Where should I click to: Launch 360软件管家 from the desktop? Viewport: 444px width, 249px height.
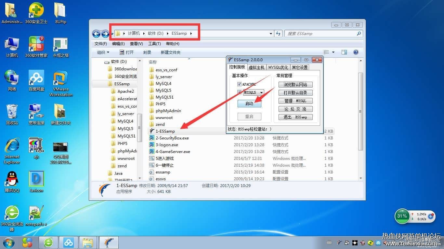point(36,47)
